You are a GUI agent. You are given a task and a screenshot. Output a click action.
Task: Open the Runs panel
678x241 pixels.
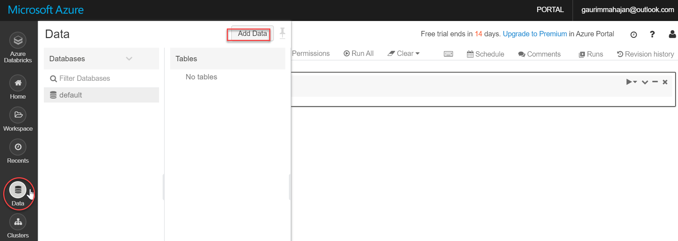(x=591, y=54)
